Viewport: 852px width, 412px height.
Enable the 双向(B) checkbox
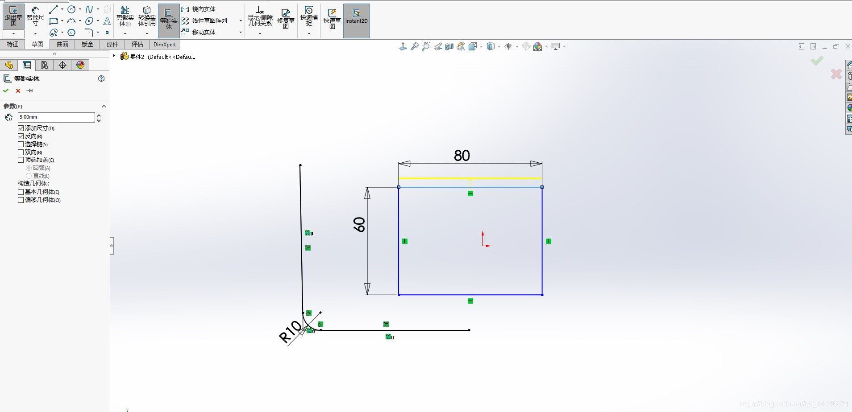click(21, 152)
